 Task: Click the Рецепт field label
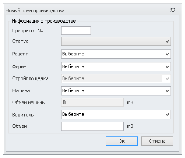coord(20,54)
